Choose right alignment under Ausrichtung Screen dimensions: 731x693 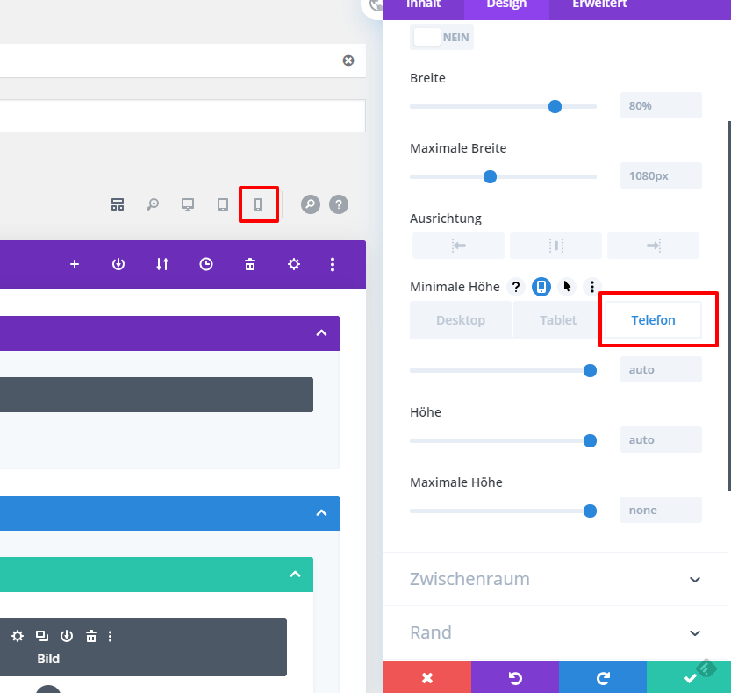tap(653, 246)
